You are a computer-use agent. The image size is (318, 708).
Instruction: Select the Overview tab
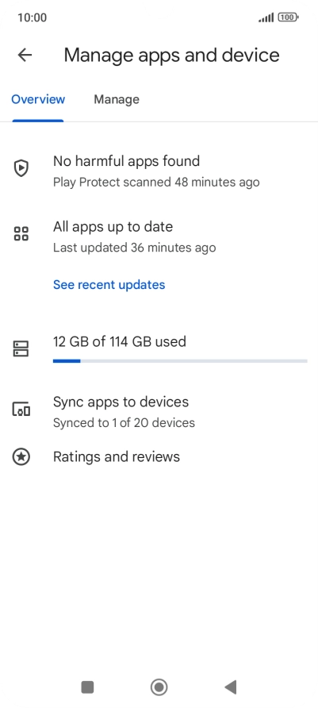click(x=38, y=99)
